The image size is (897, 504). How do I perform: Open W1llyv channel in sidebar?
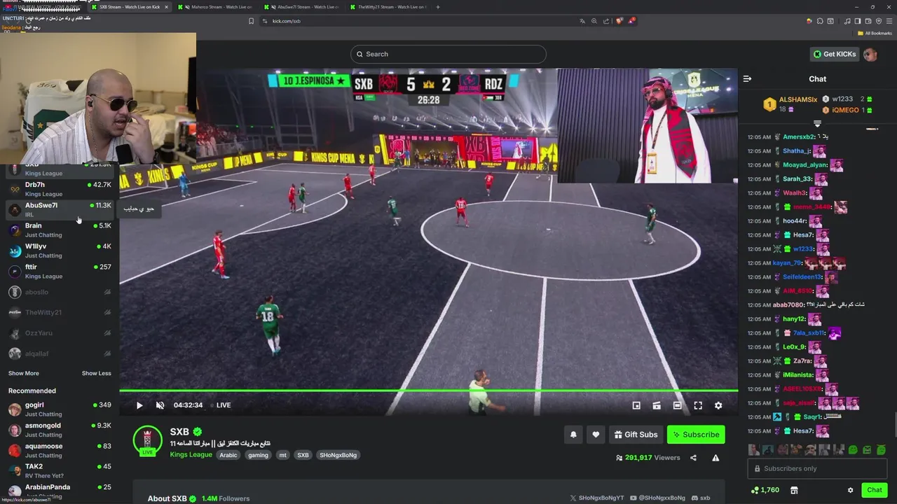pos(60,251)
